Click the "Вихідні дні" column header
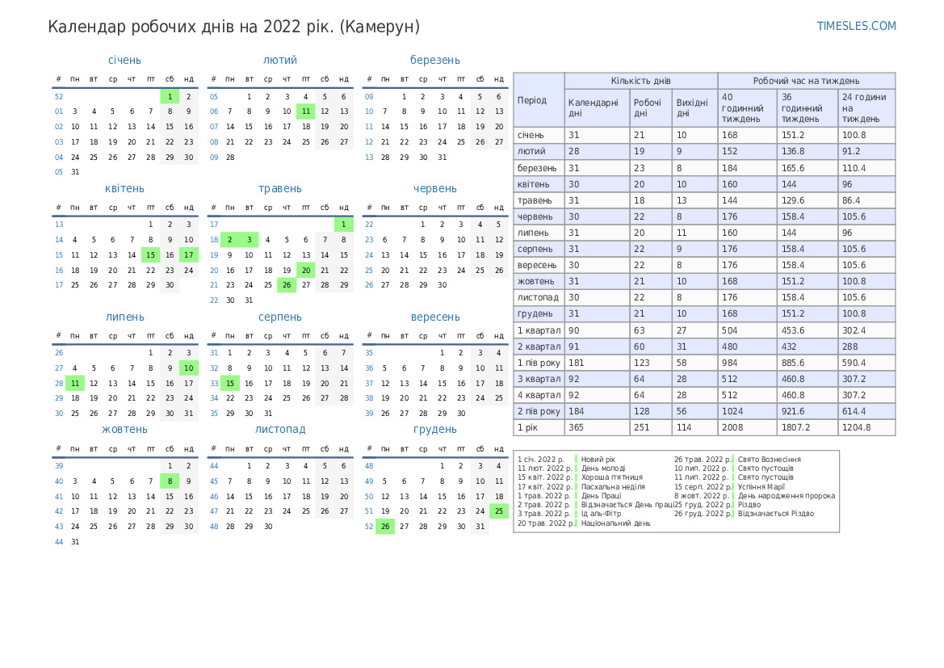This screenshot has width=944, height=668. click(x=692, y=108)
